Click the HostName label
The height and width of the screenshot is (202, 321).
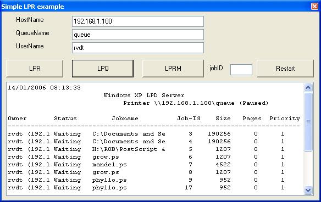tap(30, 20)
